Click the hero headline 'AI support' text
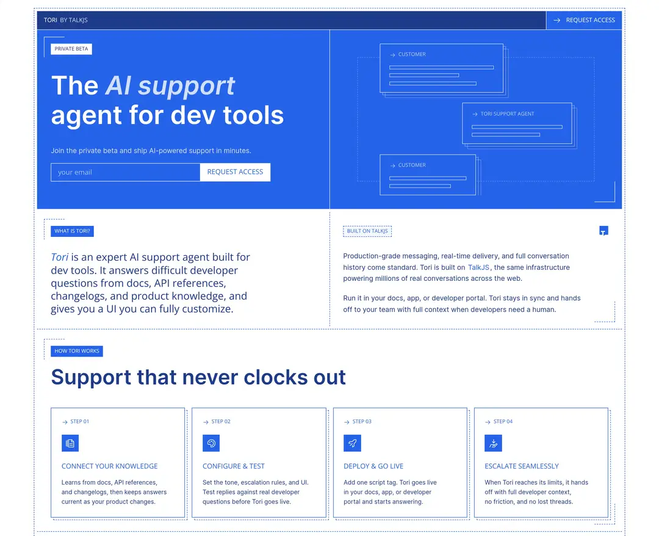 170,86
